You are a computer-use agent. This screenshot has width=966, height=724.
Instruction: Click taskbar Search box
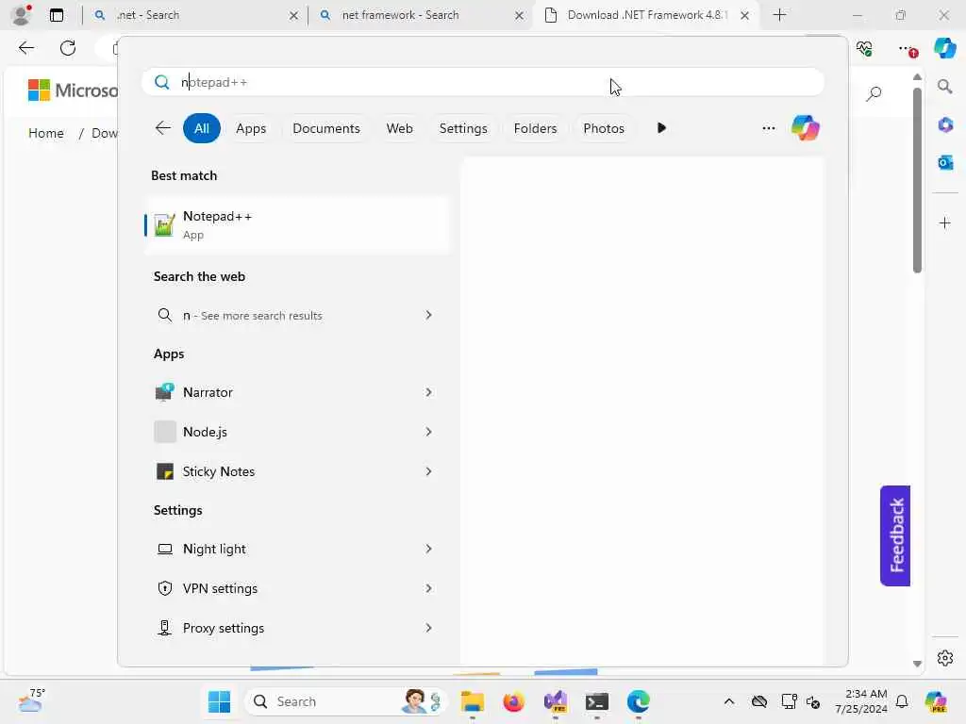[x=345, y=701]
